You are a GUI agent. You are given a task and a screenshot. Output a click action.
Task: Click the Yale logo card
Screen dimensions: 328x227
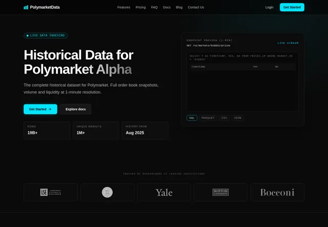(x=164, y=192)
